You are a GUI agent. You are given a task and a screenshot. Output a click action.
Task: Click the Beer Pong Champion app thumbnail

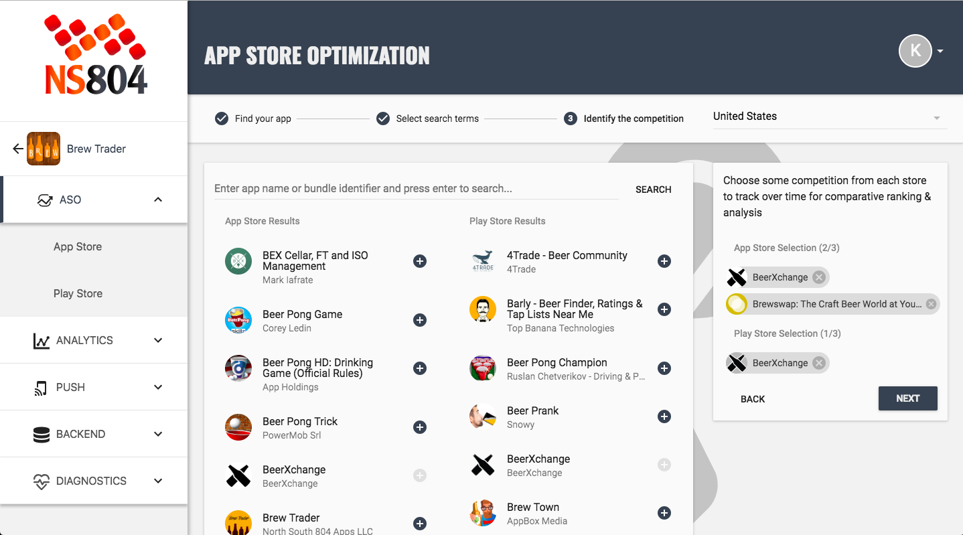483,368
